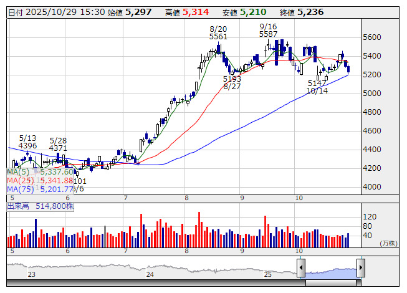Click the month 8 label below the price chart
Viewport: 407px width, 293px height.
[186, 198]
